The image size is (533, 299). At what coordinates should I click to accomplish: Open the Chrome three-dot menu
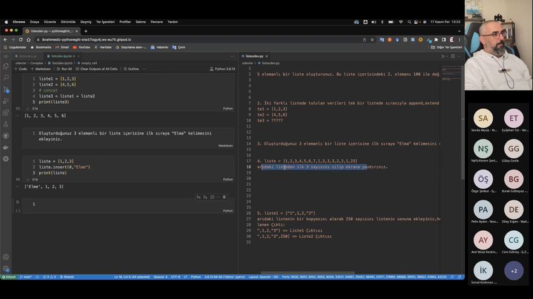459,39
